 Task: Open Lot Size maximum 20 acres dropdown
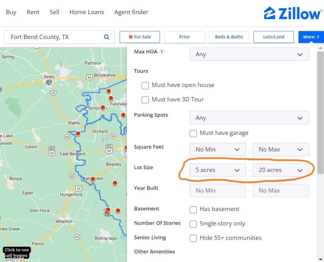[x=281, y=170]
